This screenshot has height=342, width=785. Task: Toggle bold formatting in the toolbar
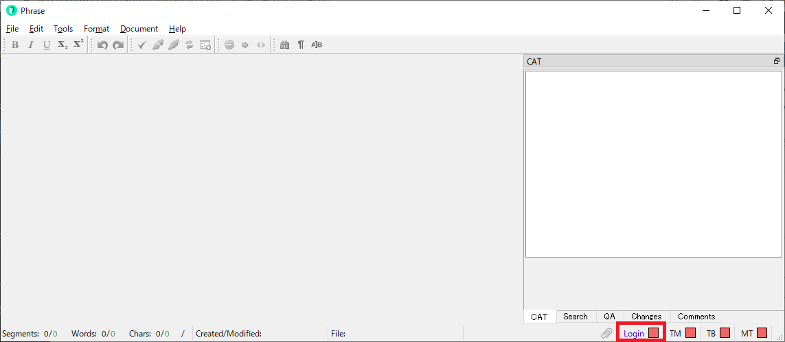coord(15,45)
